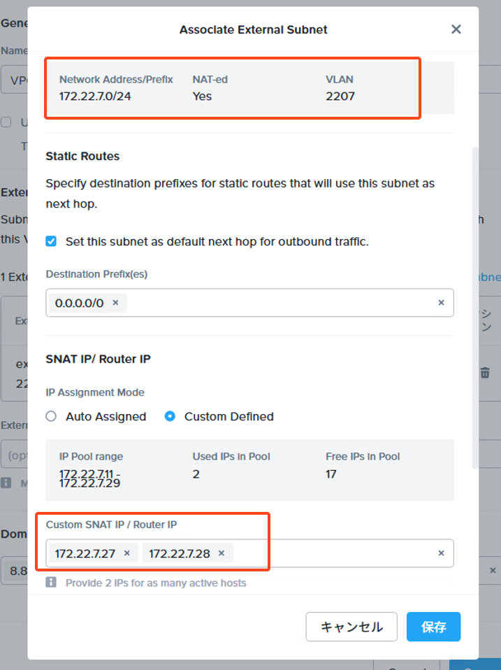This screenshot has width=501, height=670.
Task: Uncheck default next hop for outbound traffic
Action: pyautogui.click(x=51, y=241)
